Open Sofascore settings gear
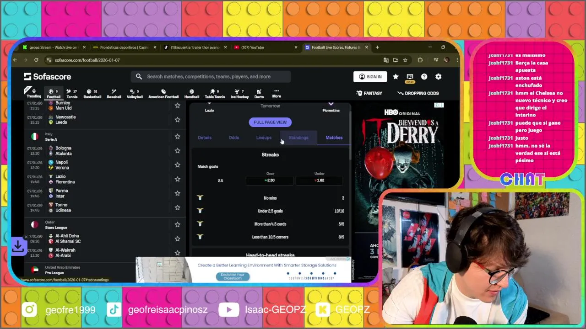 438,77
